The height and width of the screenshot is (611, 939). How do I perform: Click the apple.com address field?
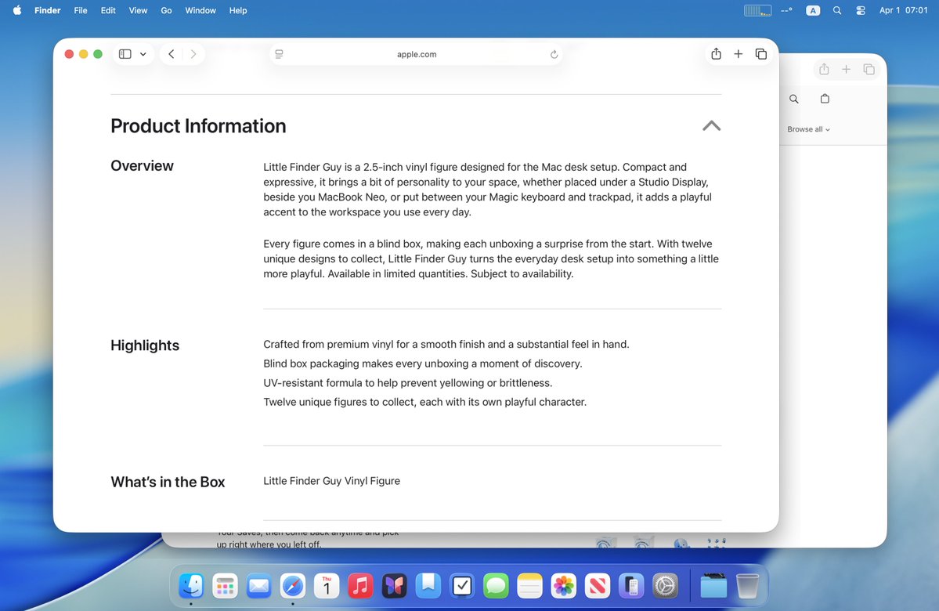(416, 54)
